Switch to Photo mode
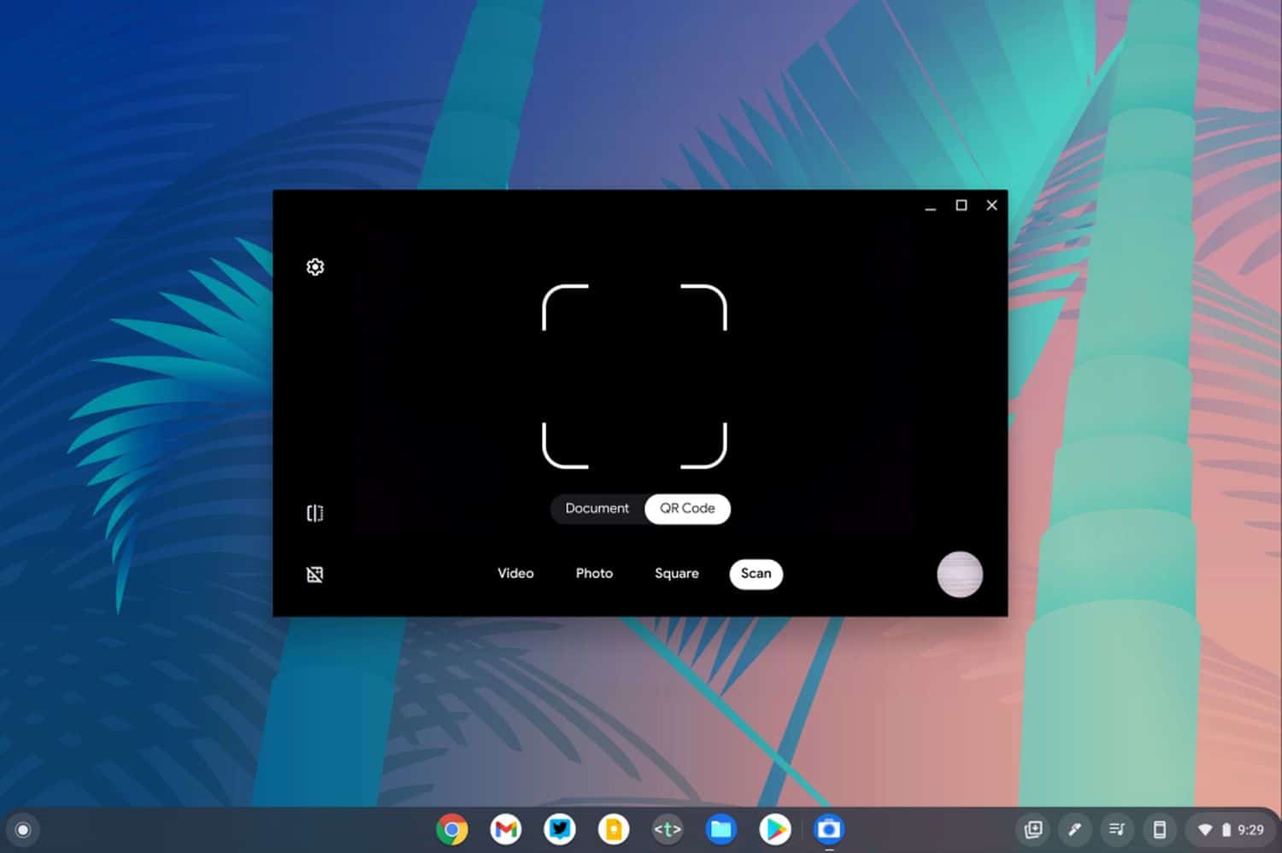The width and height of the screenshot is (1282, 853). [x=594, y=574]
